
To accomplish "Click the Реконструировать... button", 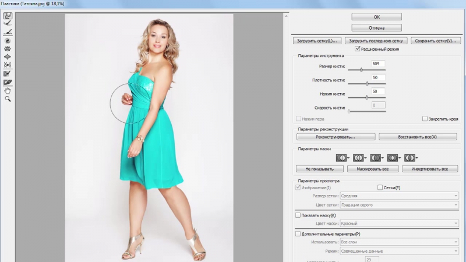I will click(x=336, y=137).
